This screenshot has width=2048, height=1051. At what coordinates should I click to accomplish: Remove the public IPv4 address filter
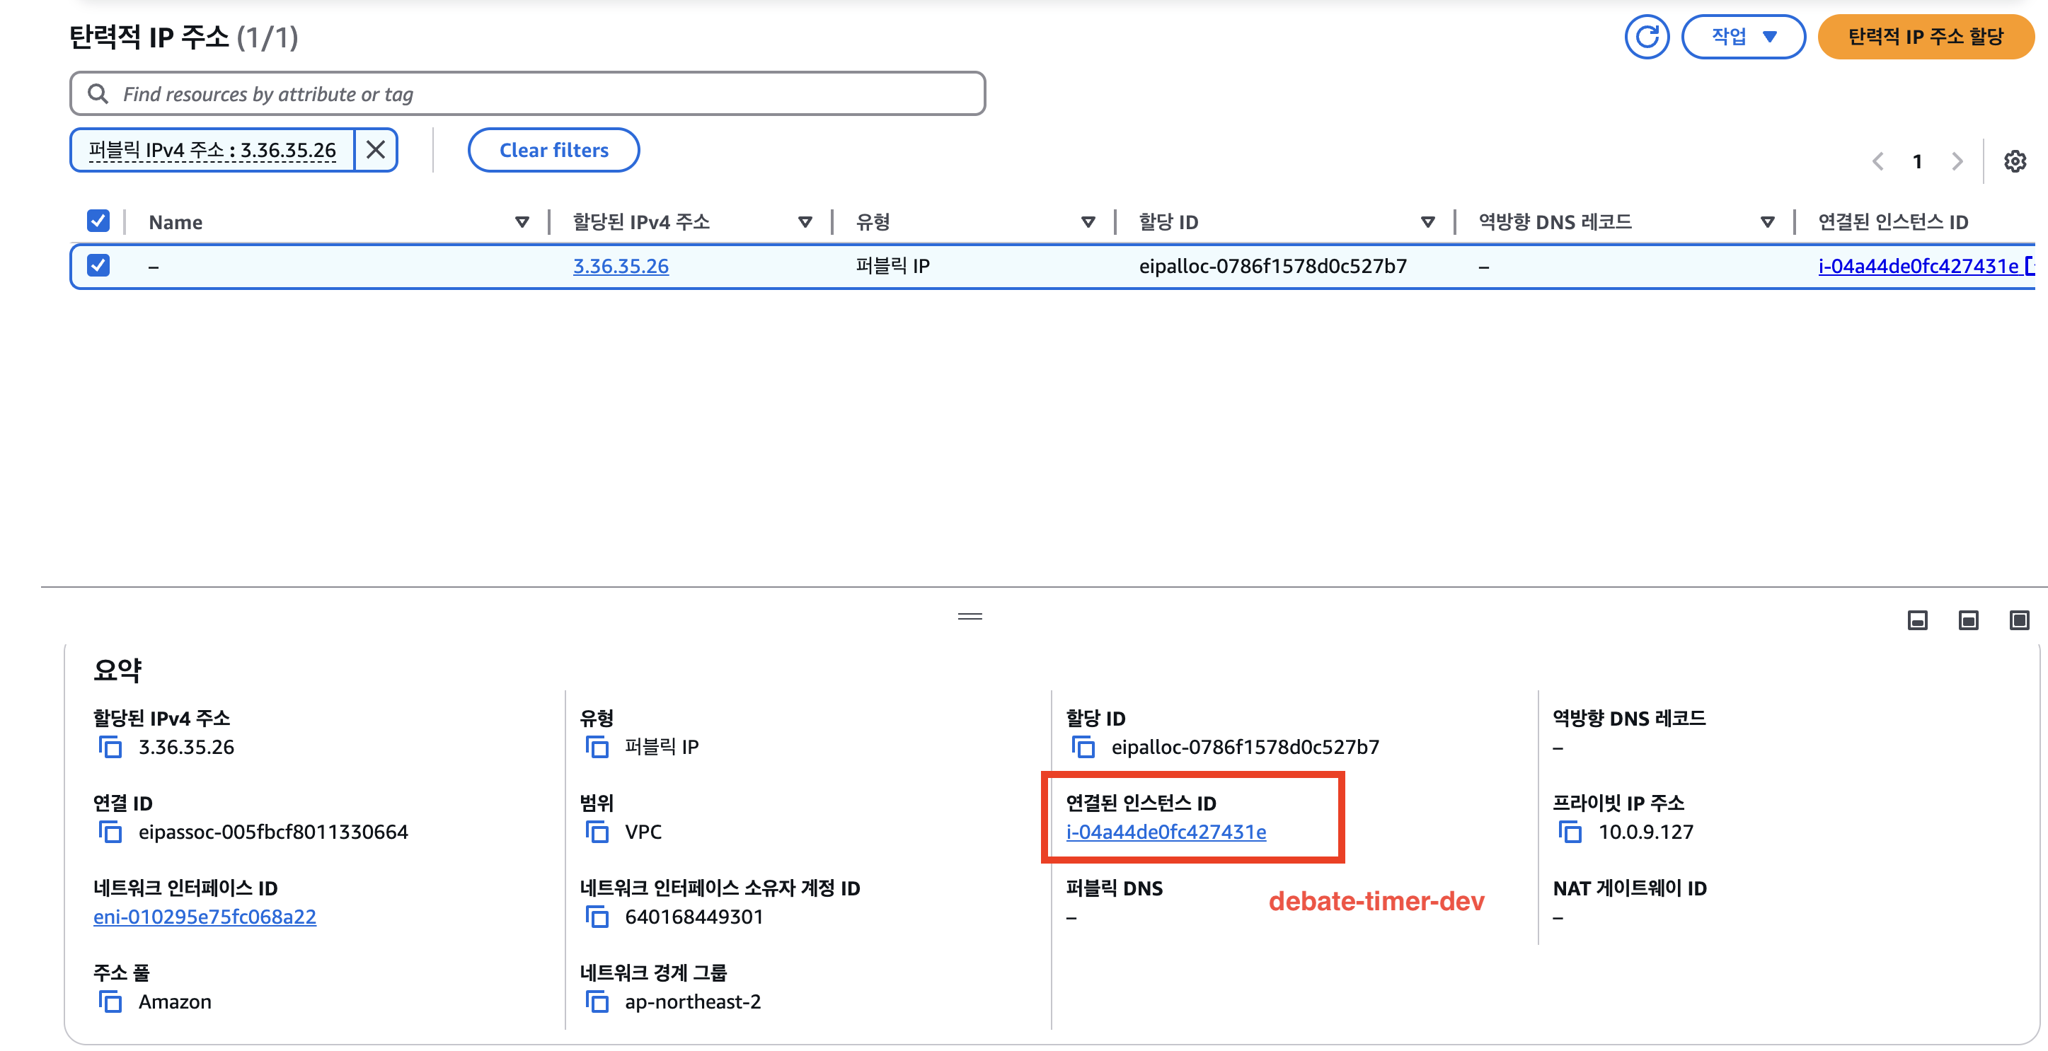(375, 149)
